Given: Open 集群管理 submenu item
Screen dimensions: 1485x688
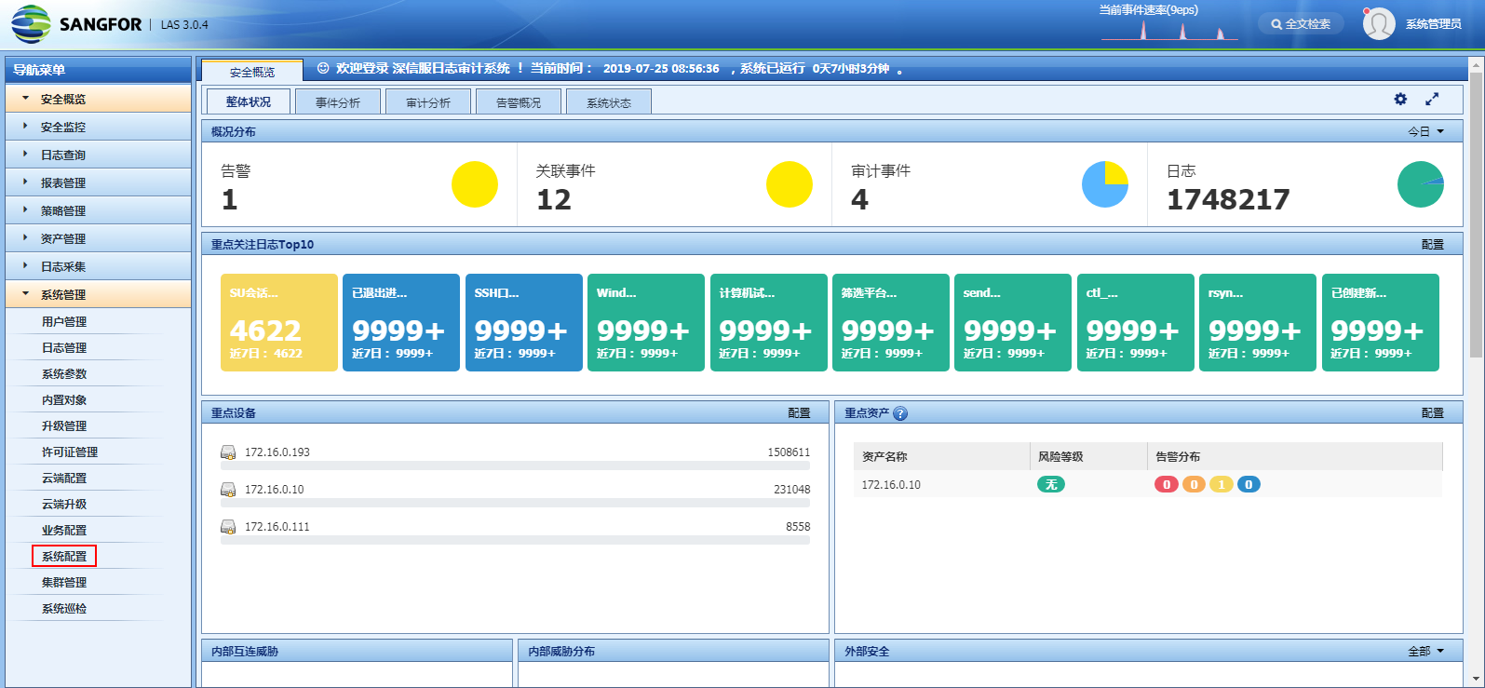Looking at the screenshot, I should point(64,583).
